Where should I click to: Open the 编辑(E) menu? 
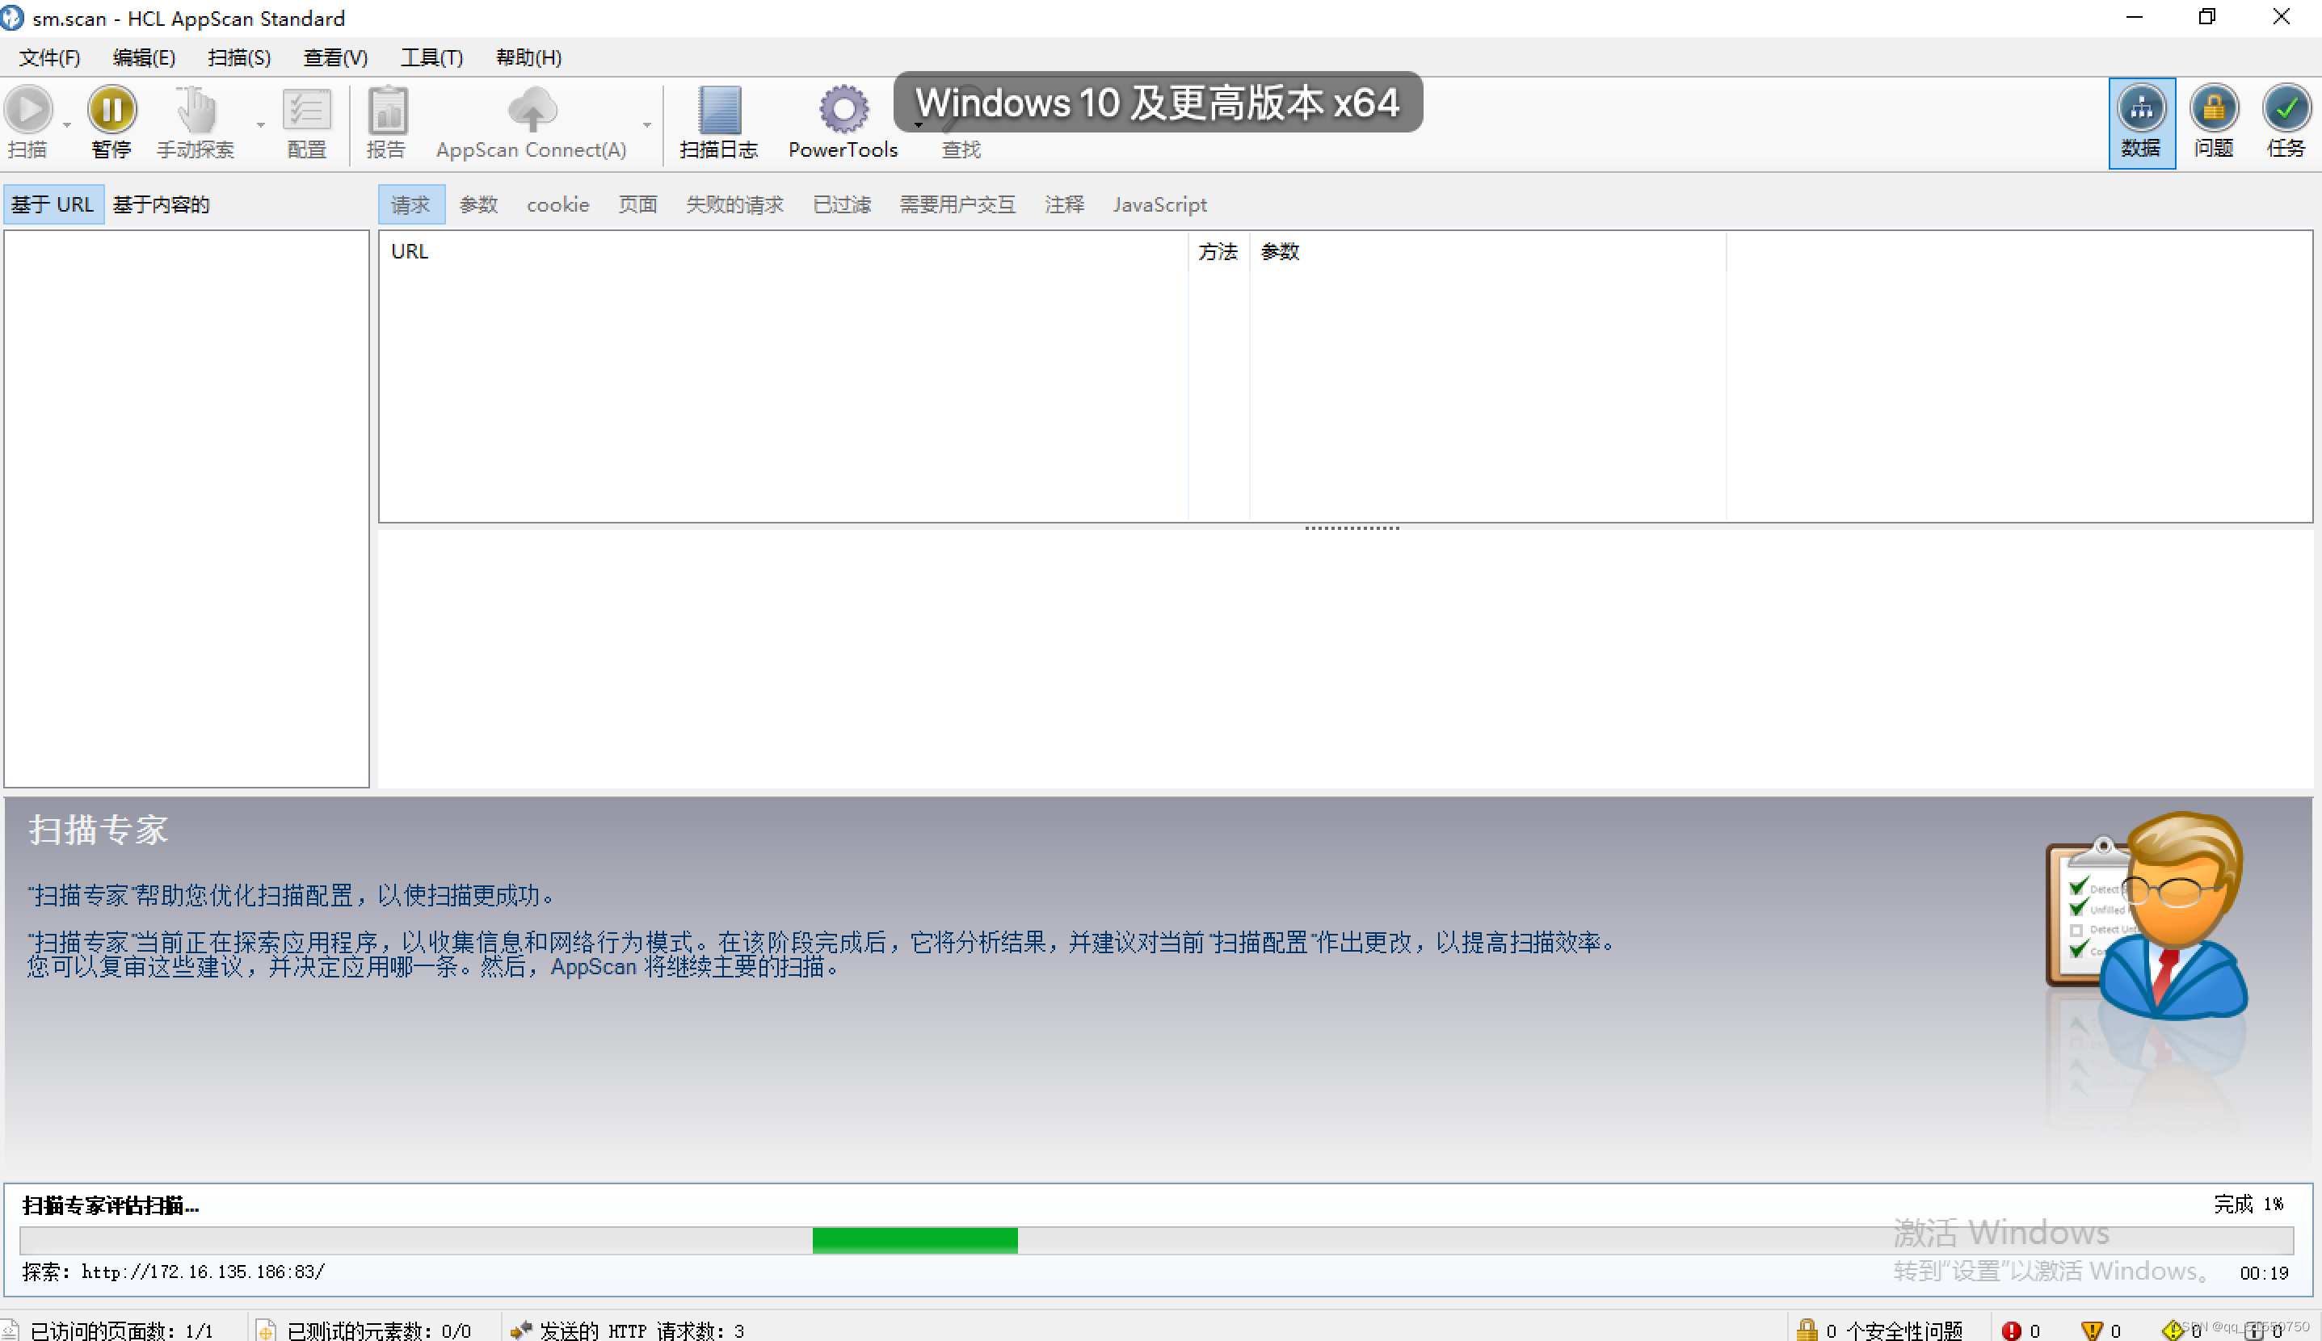coord(144,57)
